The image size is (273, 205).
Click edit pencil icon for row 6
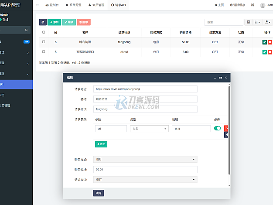point(264,42)
